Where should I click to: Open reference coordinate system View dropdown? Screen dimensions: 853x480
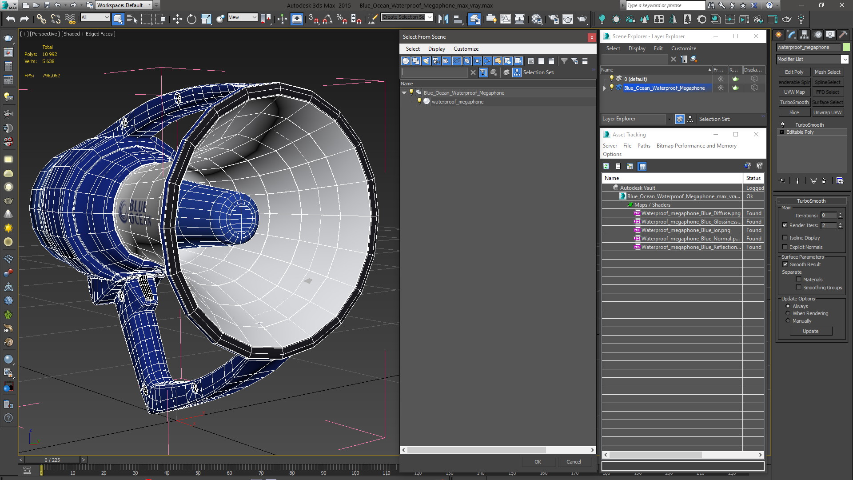pos(243,17)
